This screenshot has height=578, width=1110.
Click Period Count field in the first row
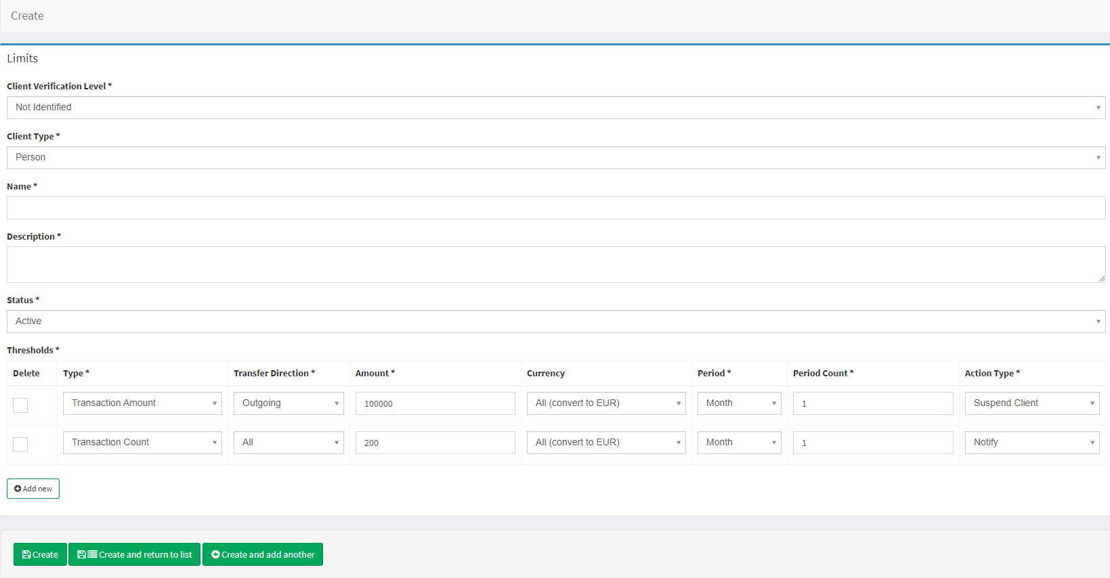872,403
